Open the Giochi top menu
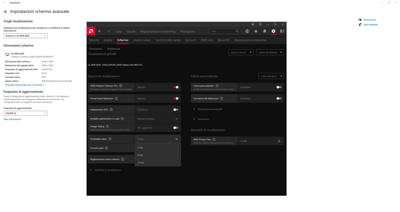 point(131,31)
